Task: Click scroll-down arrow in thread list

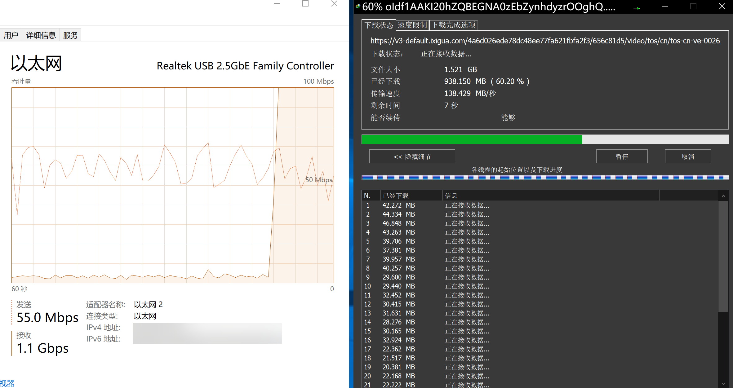Action: pyautogui.click(x=723, y=383)
